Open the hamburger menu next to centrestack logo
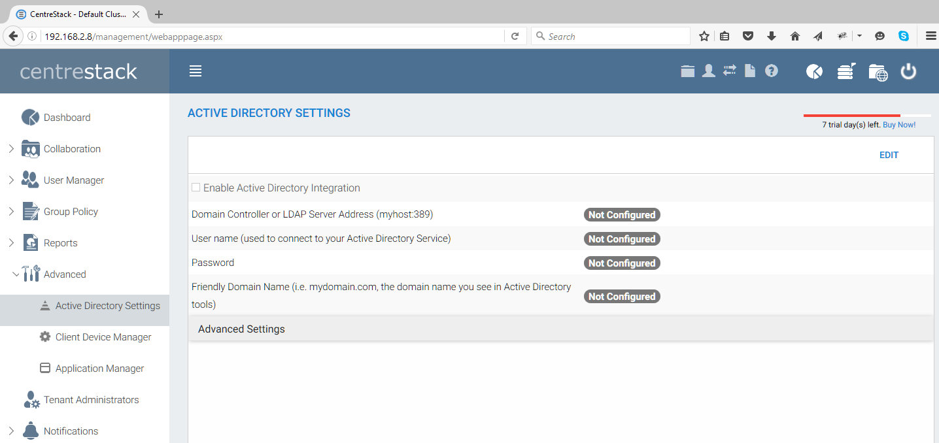The height and width of the screenshot is (443, 939). pyautogui.click(x=195, y=71)
